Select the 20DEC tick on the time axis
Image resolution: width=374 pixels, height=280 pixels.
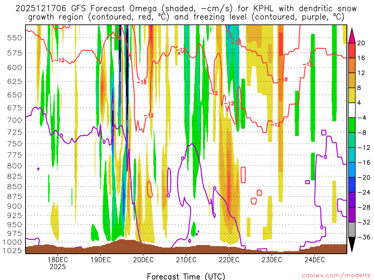pyautogui.click(x=143, y=260)
